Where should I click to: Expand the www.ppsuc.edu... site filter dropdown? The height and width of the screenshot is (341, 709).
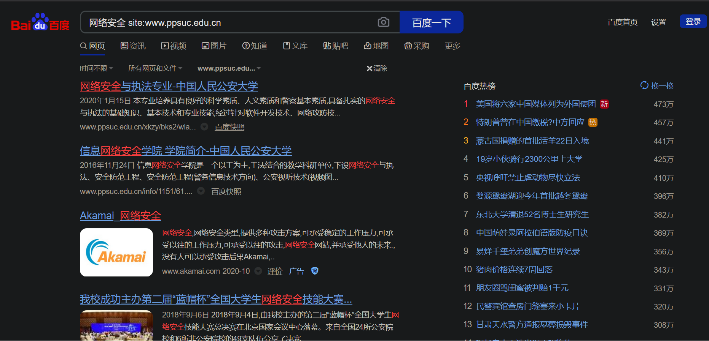pyautogui.click(x=229, y=68)
